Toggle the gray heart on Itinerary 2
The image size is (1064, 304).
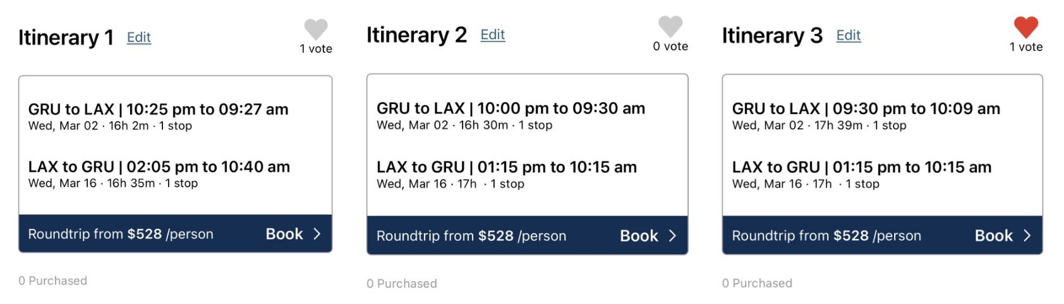[x=670, y=26]
